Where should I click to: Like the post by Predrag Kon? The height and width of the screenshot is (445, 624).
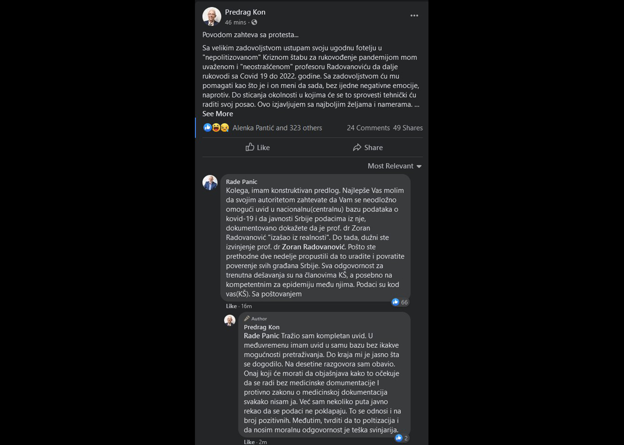tap(258, 147)
